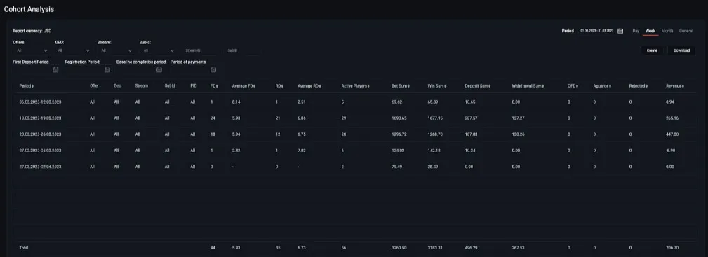Click deposit sum value 287.57

pos(472,118)
